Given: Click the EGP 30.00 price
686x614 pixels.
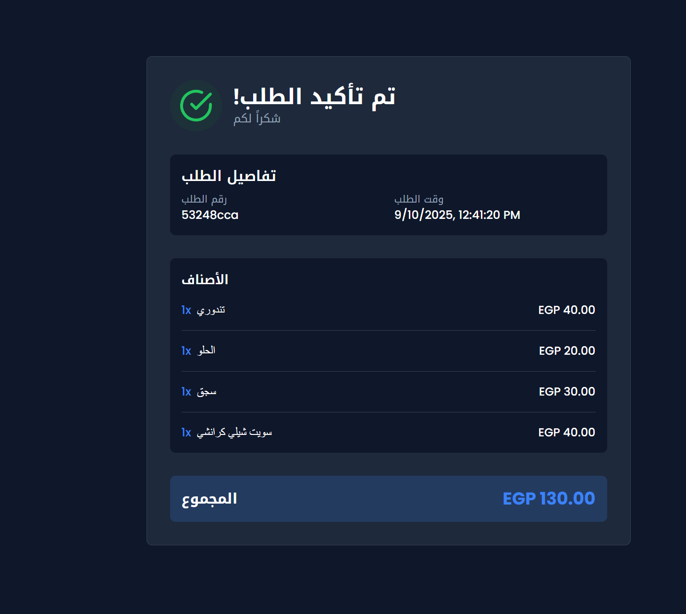Looking at the screenshot, I should 567,392.
